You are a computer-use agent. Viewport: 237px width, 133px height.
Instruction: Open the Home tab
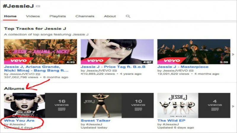point(10,16)
